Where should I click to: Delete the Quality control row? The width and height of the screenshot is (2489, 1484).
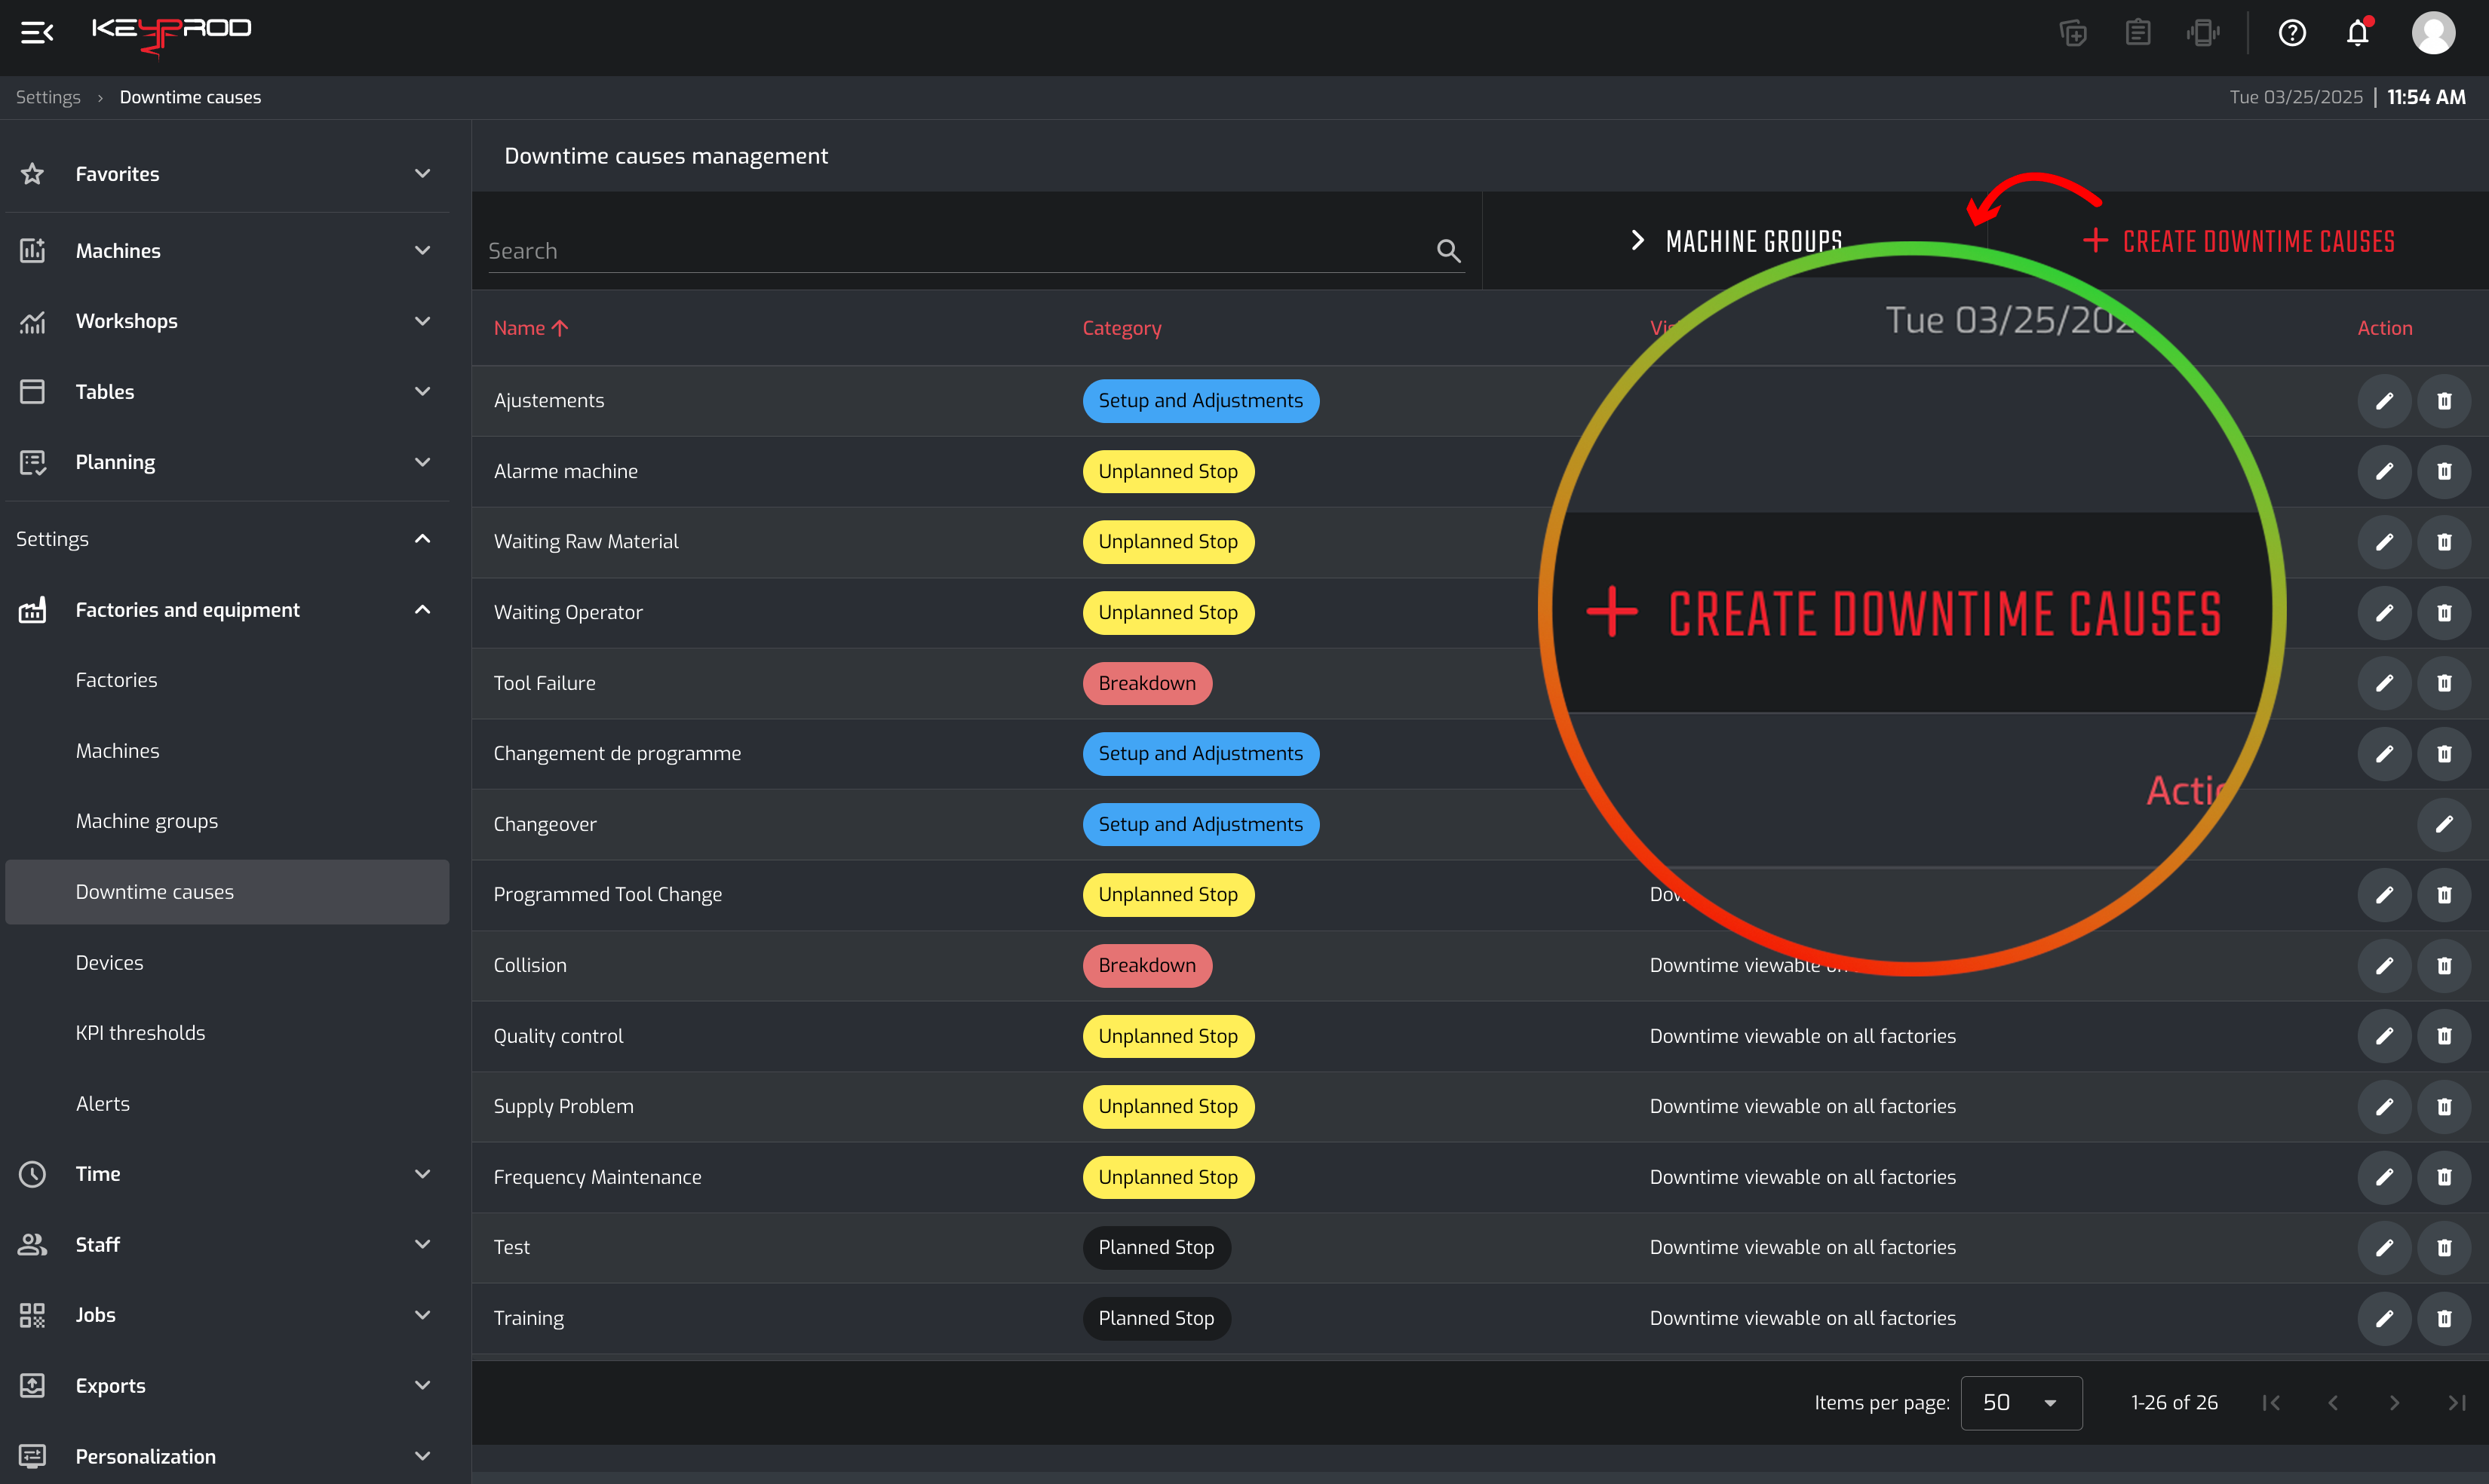pyautogui.click(x=2444, y=1036)
